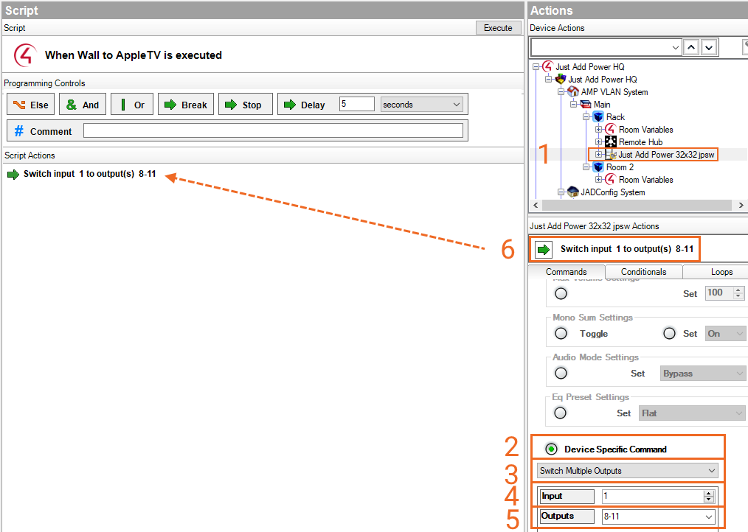Click the Control4 logo in script header
The width and height of the screenshot is (748, 532).
25,55
